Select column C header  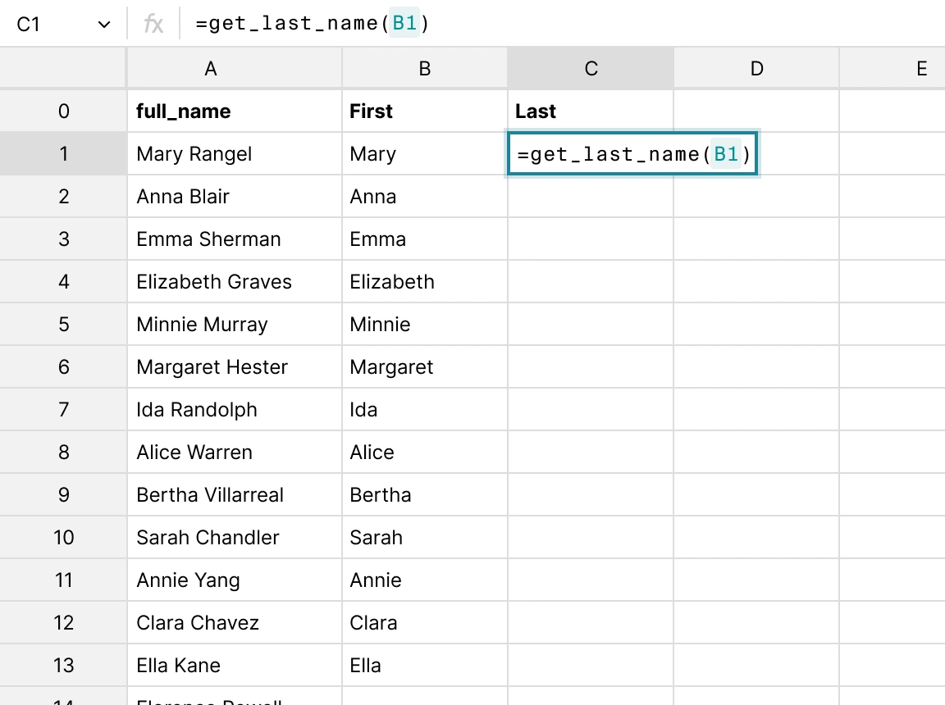pos(590,68)
